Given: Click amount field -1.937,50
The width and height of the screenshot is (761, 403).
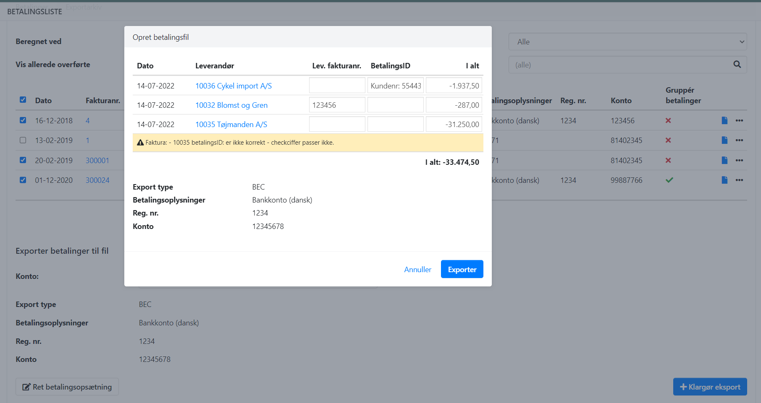Looking at the screenshot, I should tap(454, 86).
